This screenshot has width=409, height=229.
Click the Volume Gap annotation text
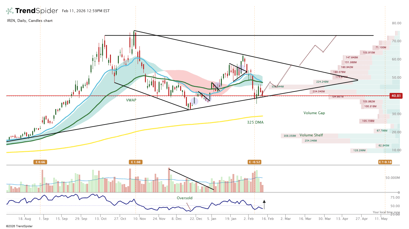[314, 113]
